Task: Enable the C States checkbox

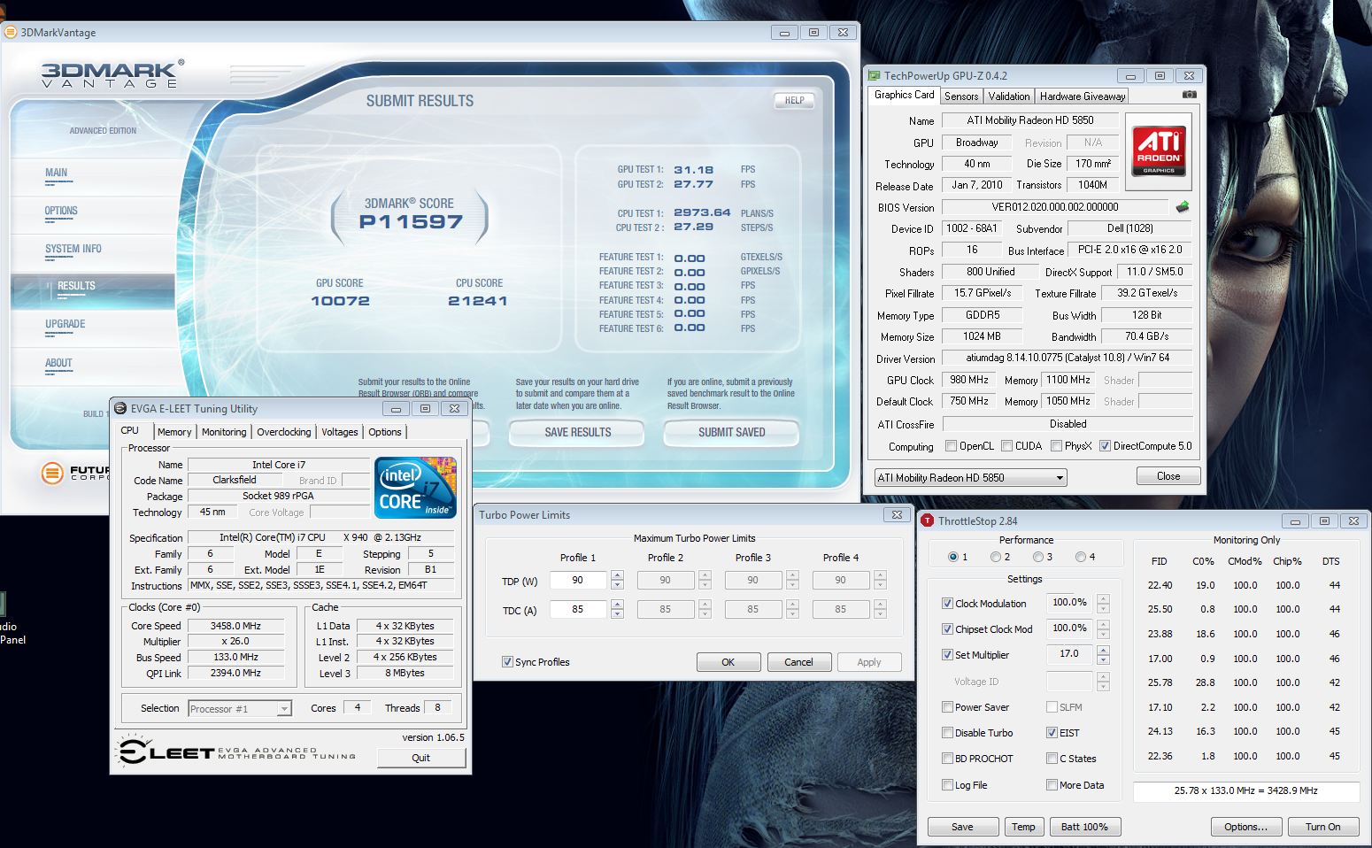Action: (x=1052, y=759)
